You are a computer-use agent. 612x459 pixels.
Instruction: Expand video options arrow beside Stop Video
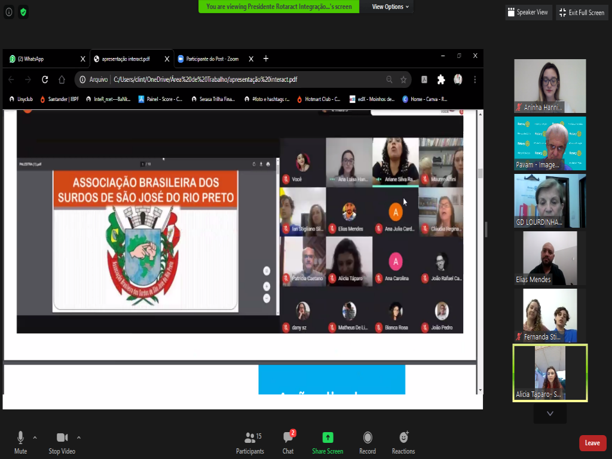point(79,437)
